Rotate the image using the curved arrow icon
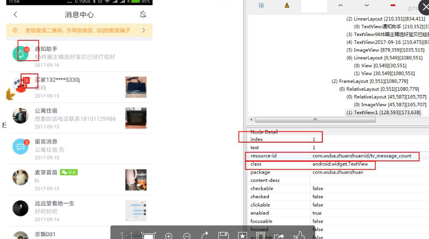429x239 pixels. pyautogui.click(x=205, y=235)
